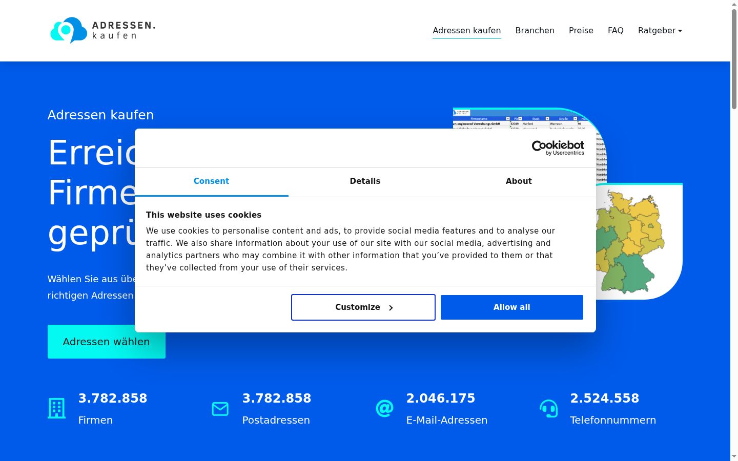Open the FAQ page

point(616,30)
